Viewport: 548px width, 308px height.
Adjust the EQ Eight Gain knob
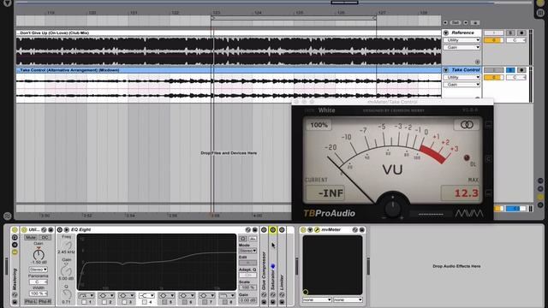coord(67,270)
